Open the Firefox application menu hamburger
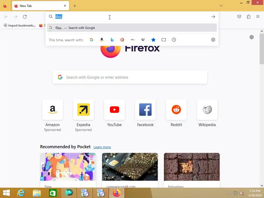The image size is (264, 198). tap(258, 16)
